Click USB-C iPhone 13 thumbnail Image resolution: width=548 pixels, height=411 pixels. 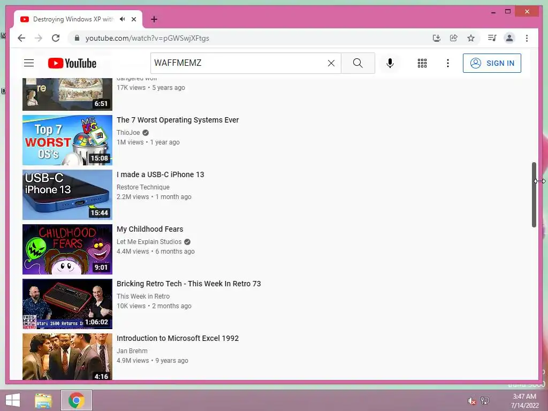(67, 195)
